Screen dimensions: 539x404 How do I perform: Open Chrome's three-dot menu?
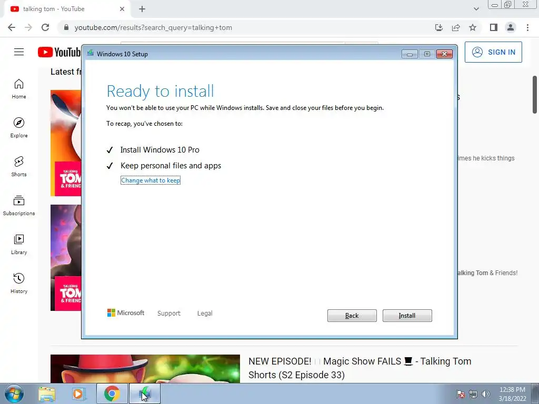coord(527,27)
